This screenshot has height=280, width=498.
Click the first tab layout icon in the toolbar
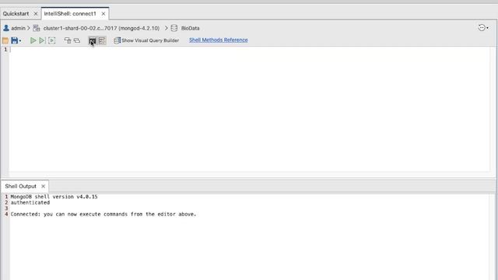tap(68, 40)
